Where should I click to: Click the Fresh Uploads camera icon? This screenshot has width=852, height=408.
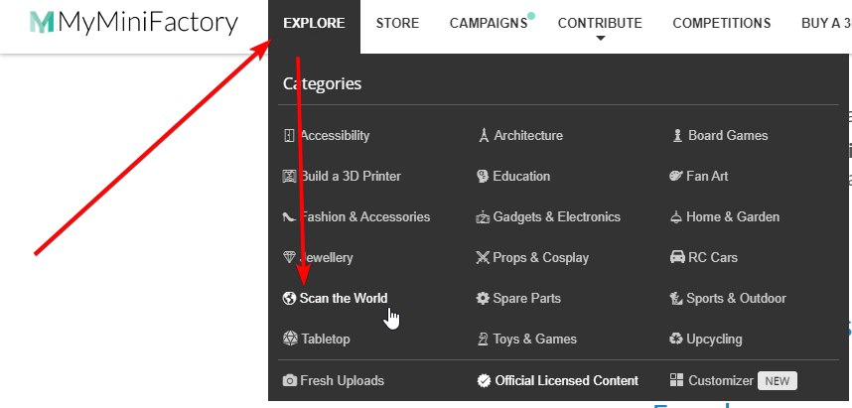(x=290, y=380)
